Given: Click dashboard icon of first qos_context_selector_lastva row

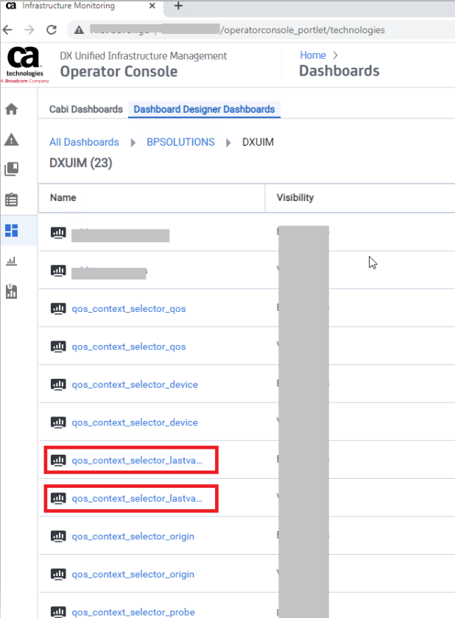Looking at the screenshot, I should (x=58, y=461).
